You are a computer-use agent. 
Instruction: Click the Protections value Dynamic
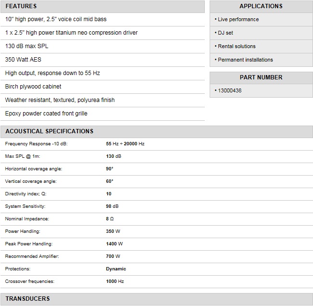(x=116, y=269)
